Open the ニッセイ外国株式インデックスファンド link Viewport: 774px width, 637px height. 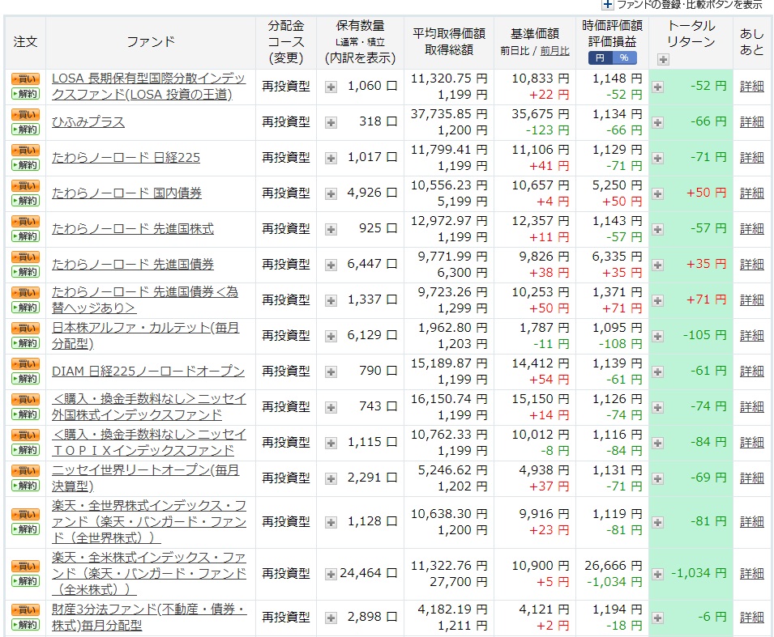[149, 407]
